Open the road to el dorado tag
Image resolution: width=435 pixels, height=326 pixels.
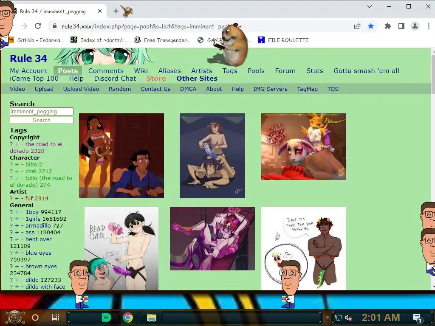click(x=36, y=147)
